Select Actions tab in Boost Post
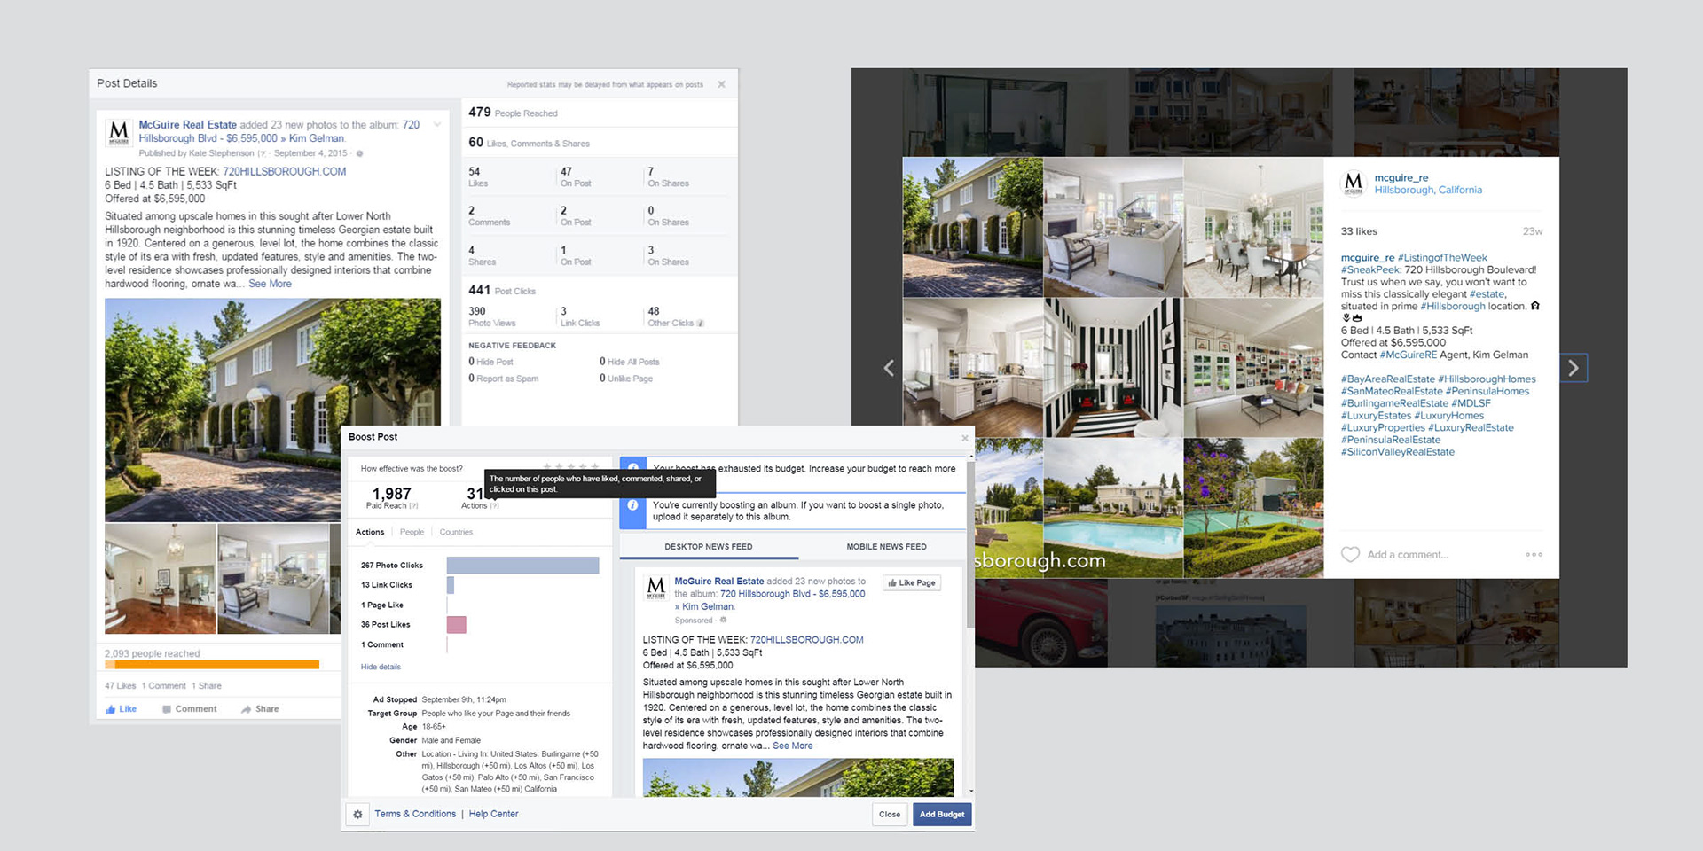 (x=370, y=532)
